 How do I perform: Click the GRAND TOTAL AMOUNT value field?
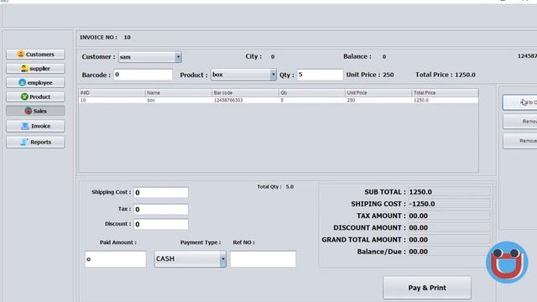click(449, 240)
